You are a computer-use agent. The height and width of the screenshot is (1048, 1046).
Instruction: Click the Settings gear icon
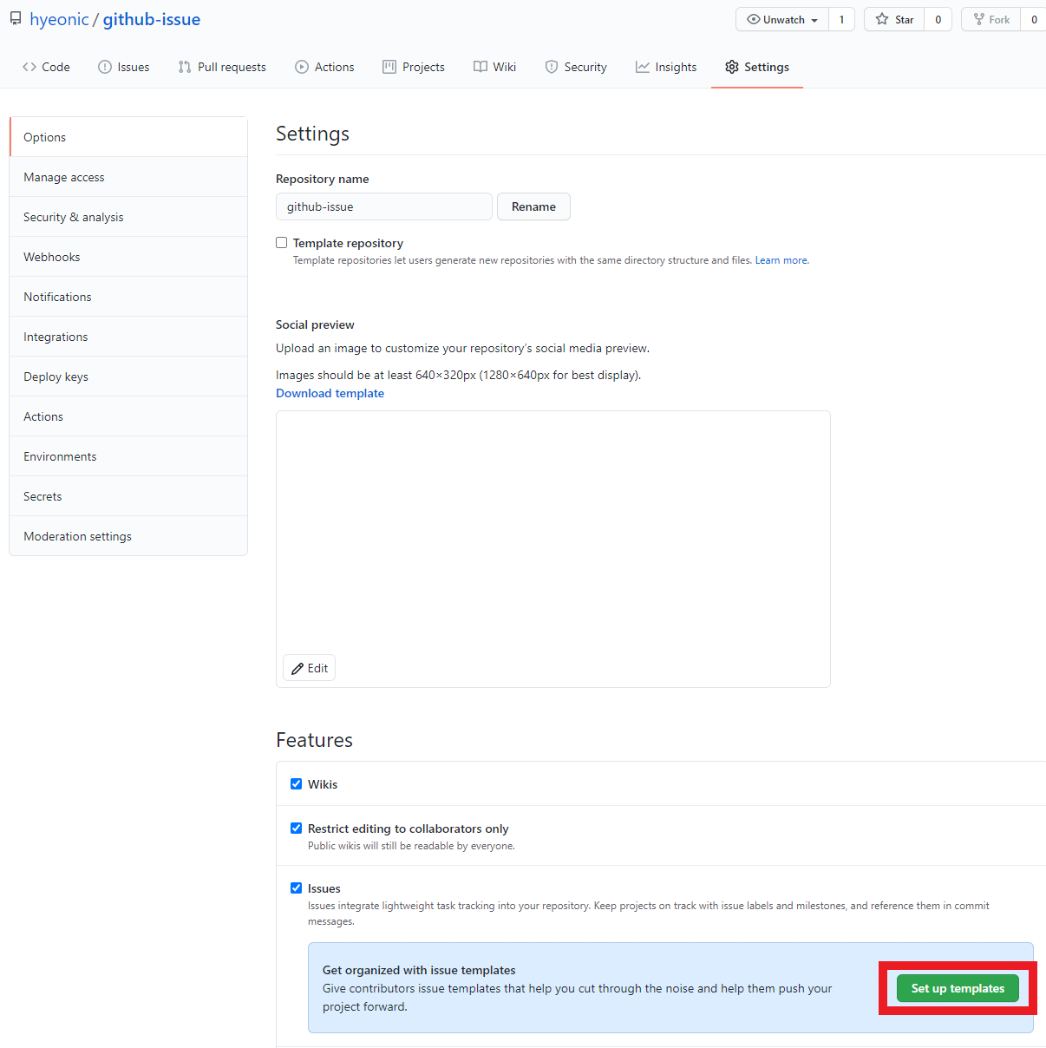733,67
